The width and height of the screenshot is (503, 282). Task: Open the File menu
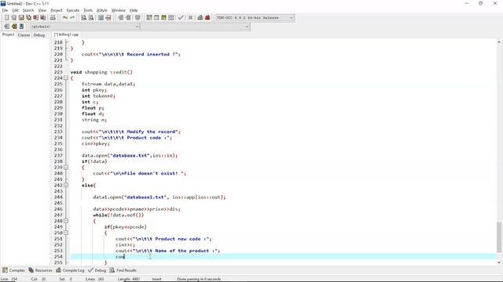(x=5, y=10)
